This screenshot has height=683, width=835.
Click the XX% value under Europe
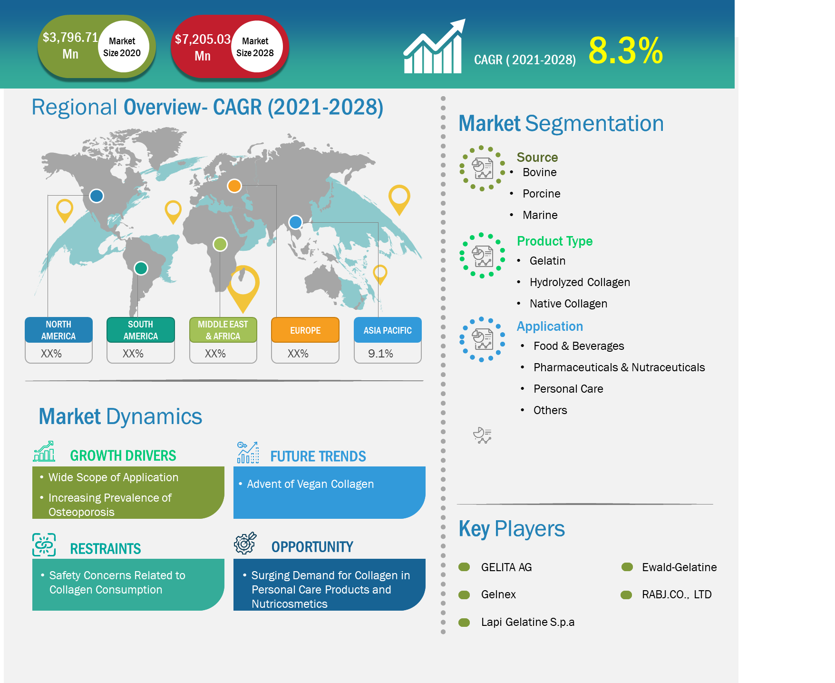click(298, 354)
